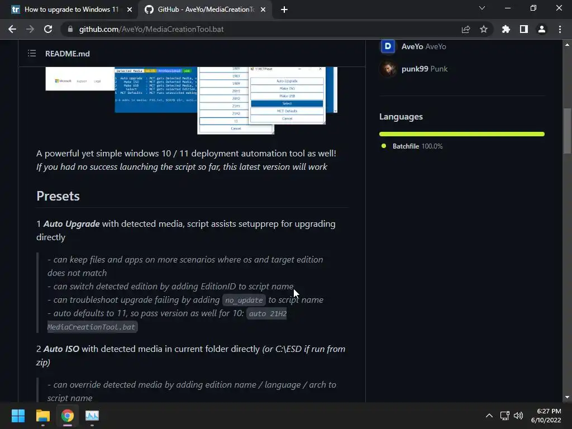Click the Chrome taskbar icon
Viewport: 572px width, 429px height.
click(x=68, y=416)
